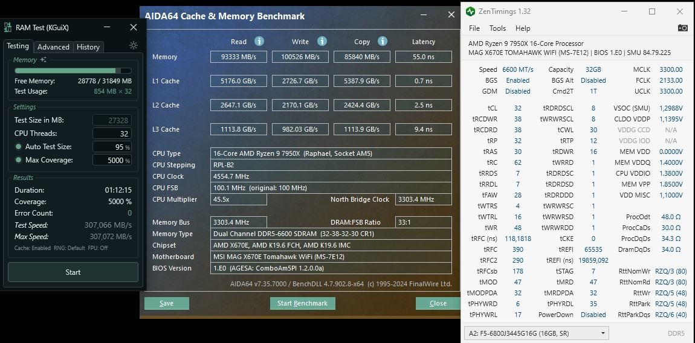Open the History tab in RAM Test
Image resolution: width=695 pixels, height=343 pixels.
88,47
